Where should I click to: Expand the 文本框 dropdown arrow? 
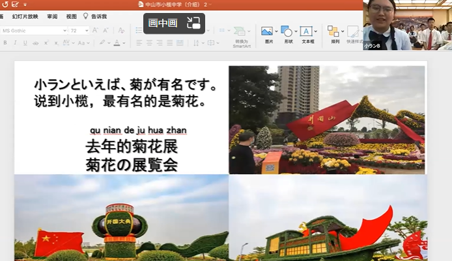coord(315,31)
